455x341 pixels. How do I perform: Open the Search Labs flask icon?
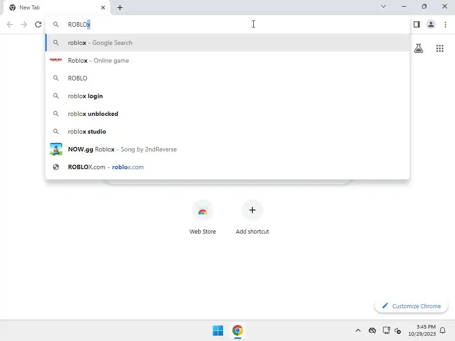[x=419, y=48]
